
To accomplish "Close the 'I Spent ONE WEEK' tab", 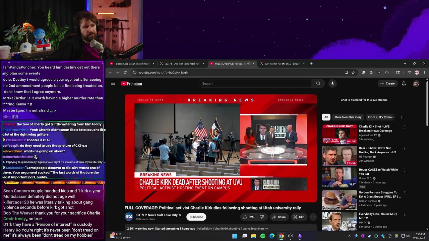I will [154, 64].
